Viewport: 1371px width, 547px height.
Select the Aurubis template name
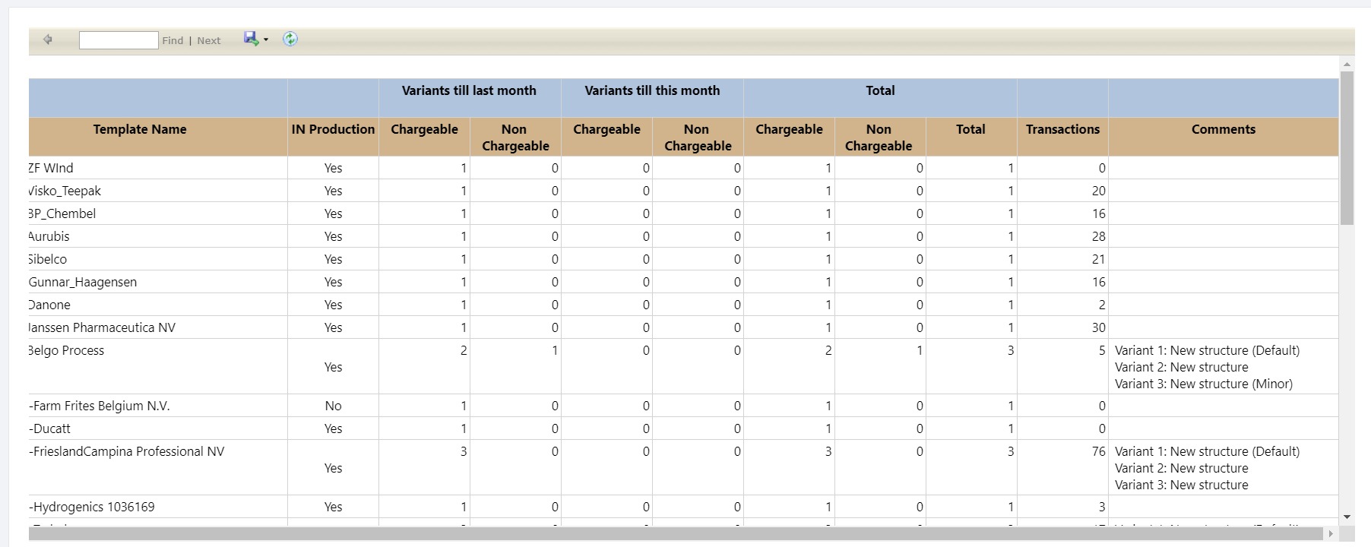tap(49, 236)
